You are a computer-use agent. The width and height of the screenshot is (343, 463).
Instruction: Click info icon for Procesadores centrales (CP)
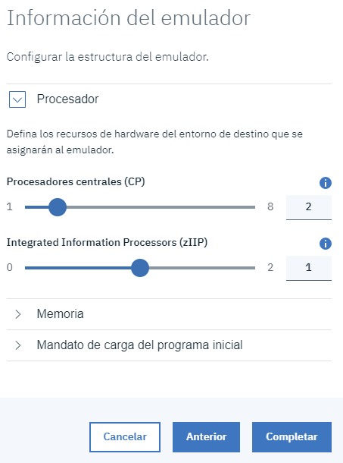point(326,183)
